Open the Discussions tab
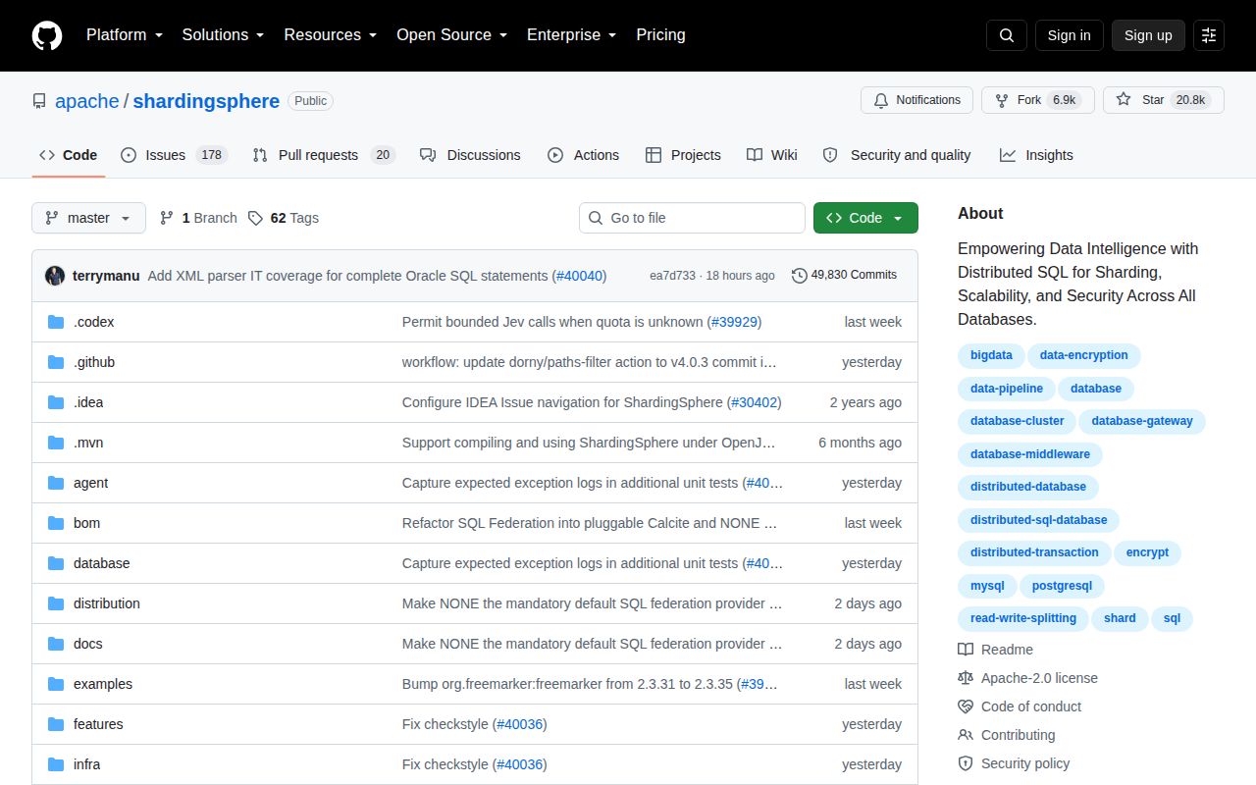This screenshot has height=785, width=1256. 470,155
